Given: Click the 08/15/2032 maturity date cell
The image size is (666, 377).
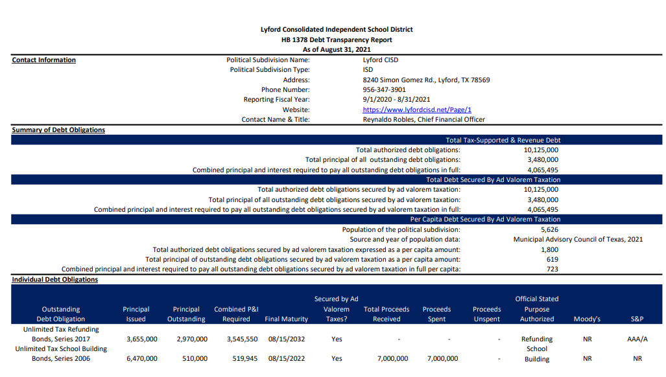Looking at the screenshot, I should coord(287,339).
